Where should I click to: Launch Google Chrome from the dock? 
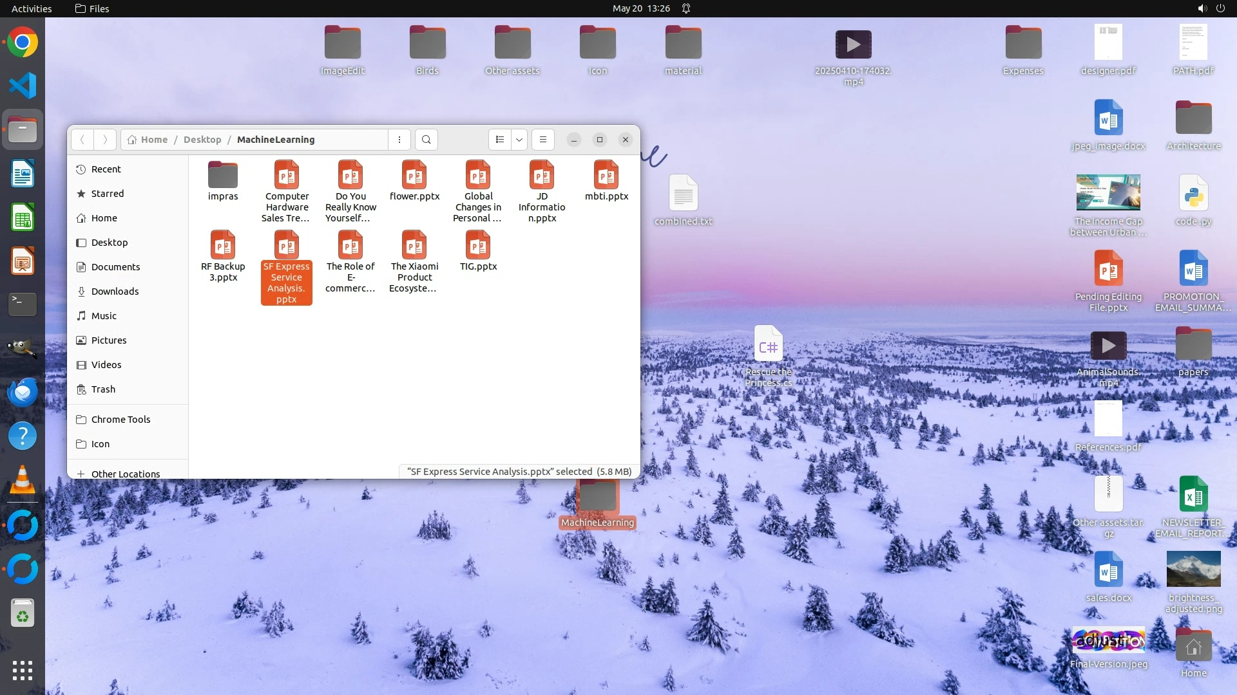[x=23, y=42]
